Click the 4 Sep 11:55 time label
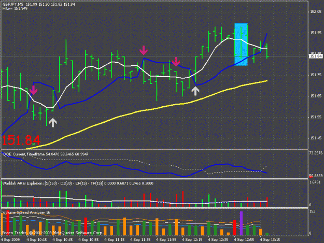 (166, 240)
